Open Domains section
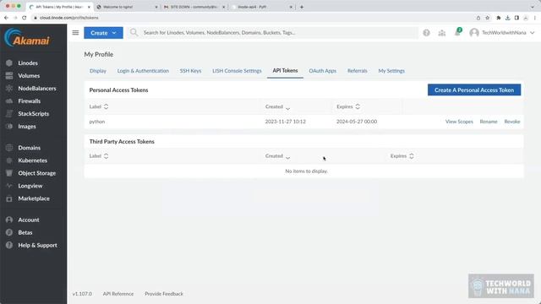 tap(29, 148)
